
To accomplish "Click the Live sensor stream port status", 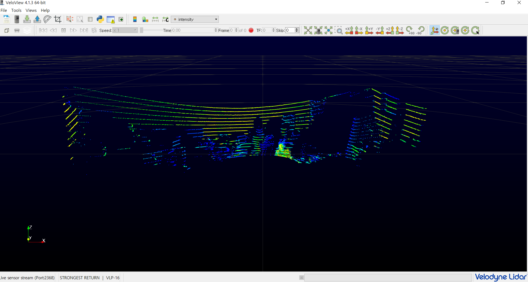I will coord(28,278).
